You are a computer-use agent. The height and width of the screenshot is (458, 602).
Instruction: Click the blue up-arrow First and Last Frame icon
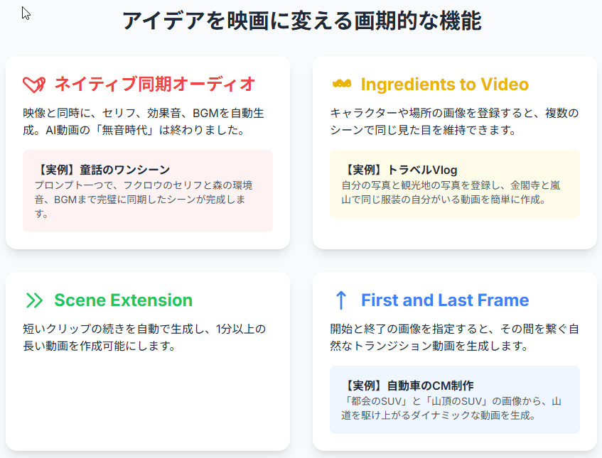(341, 300)
